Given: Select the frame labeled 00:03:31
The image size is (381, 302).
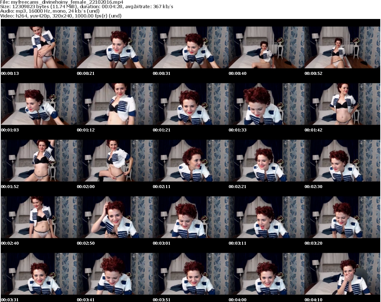Looking at the screenshot, I should [39, 273].
